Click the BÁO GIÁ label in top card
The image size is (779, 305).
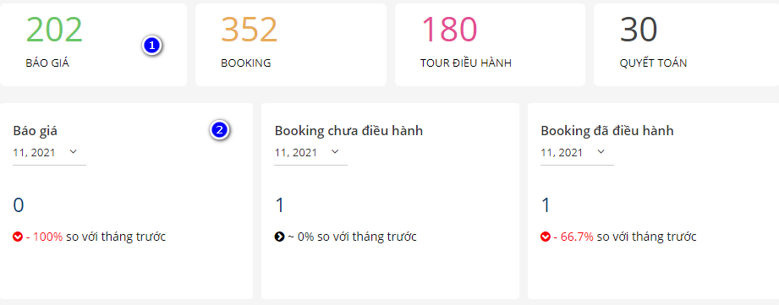coord(47,63)
